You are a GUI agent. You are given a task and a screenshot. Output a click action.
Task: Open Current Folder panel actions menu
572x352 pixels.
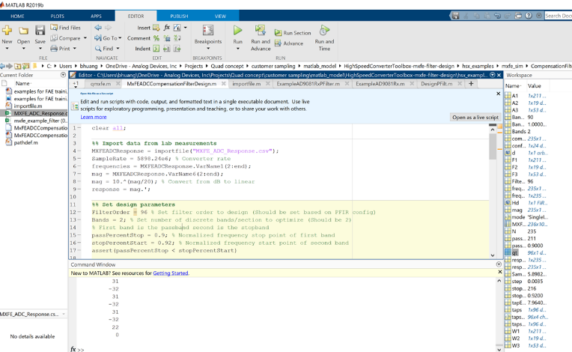tap(63, 75)
